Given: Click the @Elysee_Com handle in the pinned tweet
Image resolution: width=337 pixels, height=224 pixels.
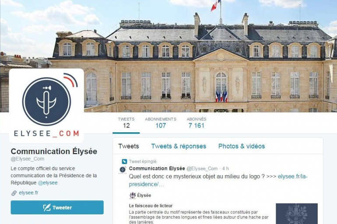Looking at the screenshot, I should click(x=202, y=169).
